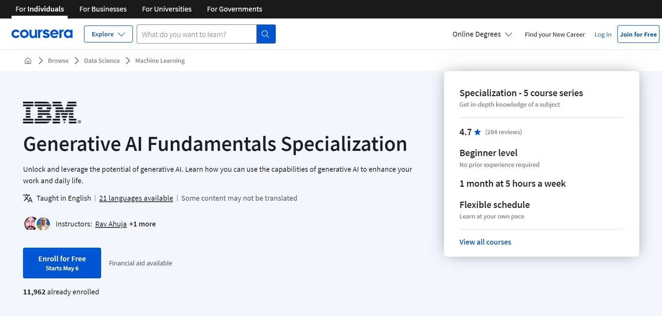
Task: Open instructor Rav Ahuja's profile
Action: [111, 224]
